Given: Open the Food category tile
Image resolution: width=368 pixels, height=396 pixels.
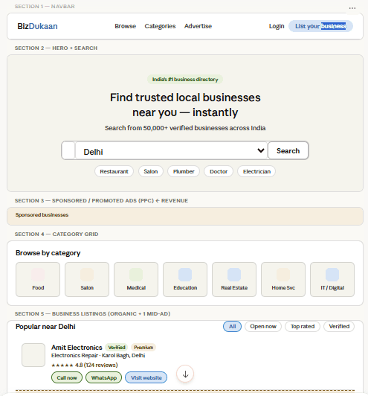Looking at the screenshot, I should (38, 279).
